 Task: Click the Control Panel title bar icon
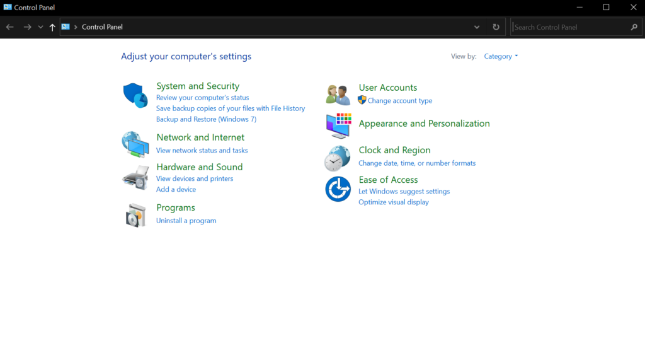click(x=8, y=7)
